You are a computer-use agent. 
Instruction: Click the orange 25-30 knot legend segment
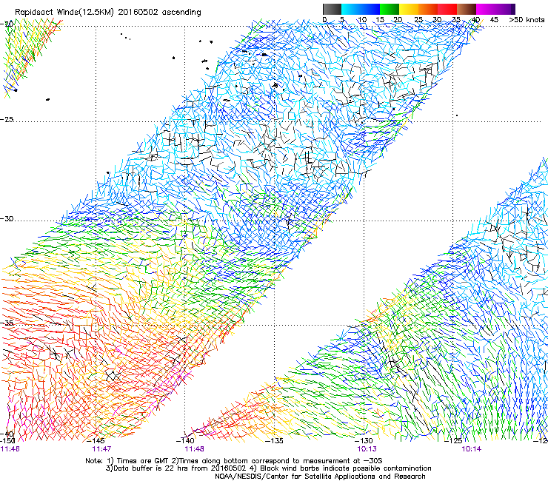pyautogui.click(x=428, y=9)
